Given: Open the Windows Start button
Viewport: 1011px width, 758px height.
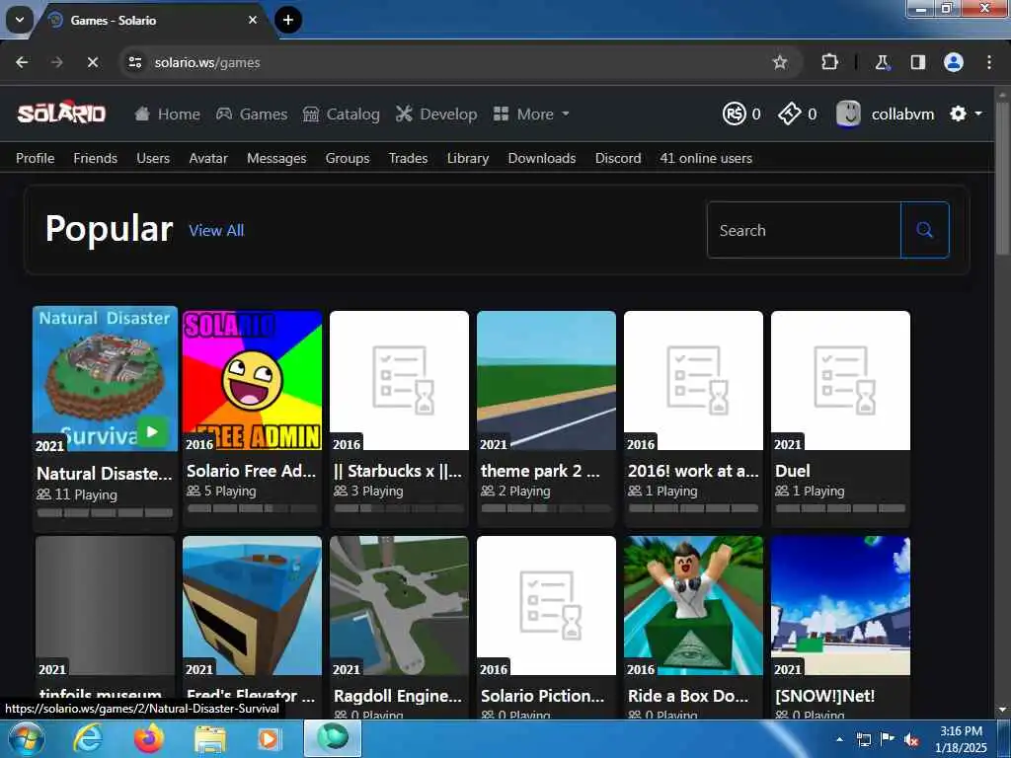Looking at the screenshot, I should 26,739.
